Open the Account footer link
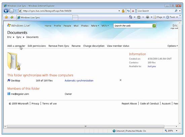The width and height of the screenshot is (185, 137). (166, 104)
